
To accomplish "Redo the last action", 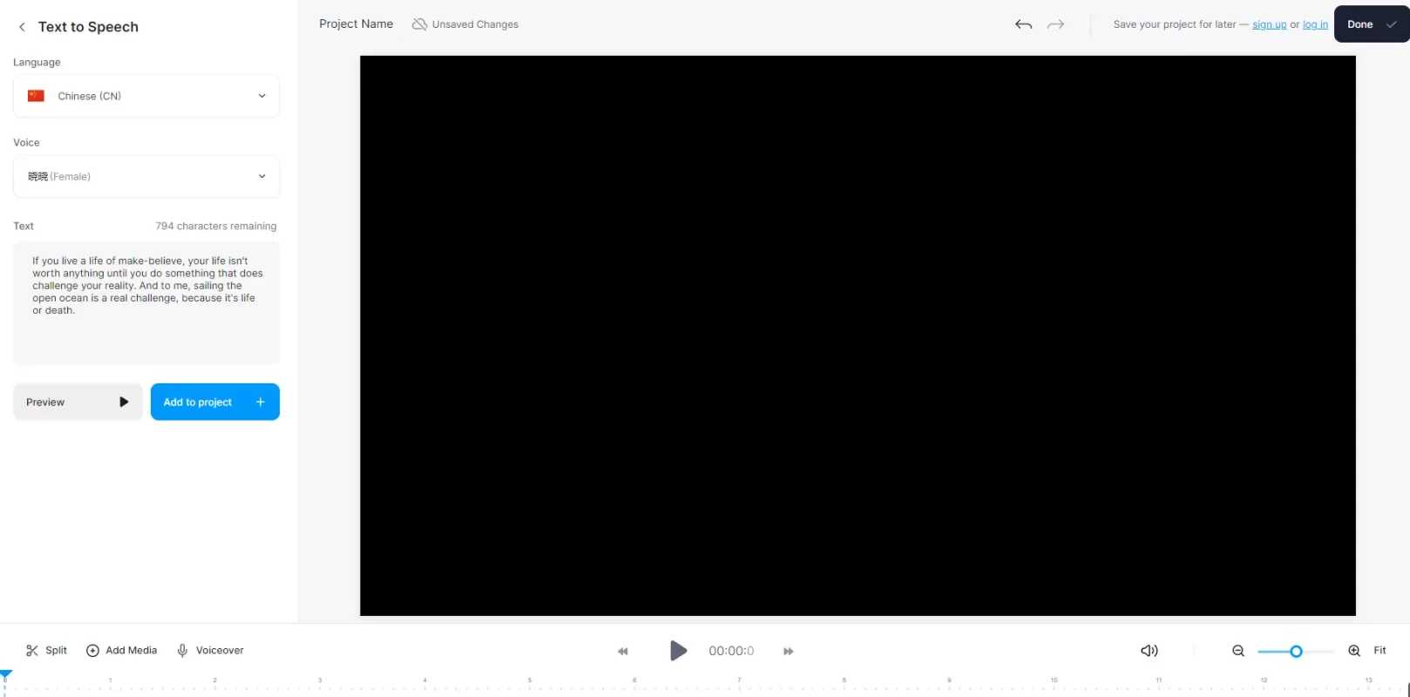I will (1055, 24).
